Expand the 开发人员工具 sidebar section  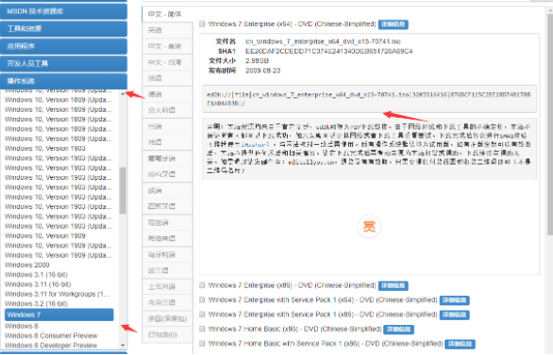click(x=63, y=64)
